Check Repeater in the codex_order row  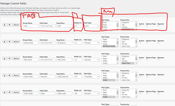click(158, 93)
